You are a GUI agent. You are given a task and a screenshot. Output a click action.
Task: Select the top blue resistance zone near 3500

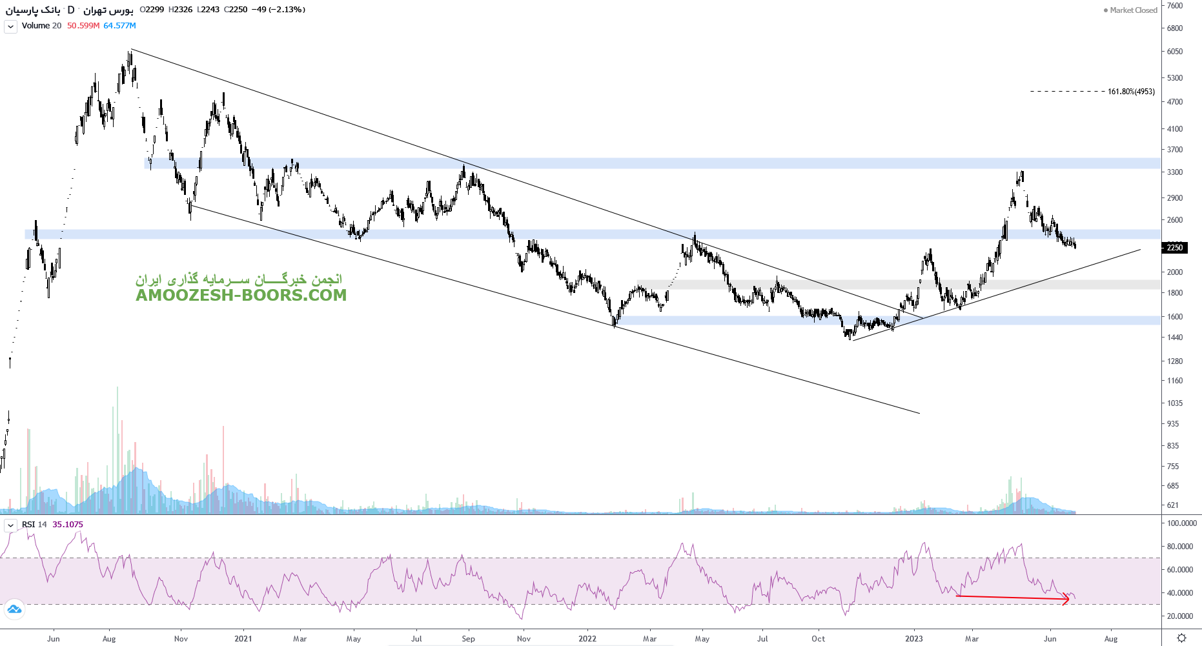(x=646, y=163)
